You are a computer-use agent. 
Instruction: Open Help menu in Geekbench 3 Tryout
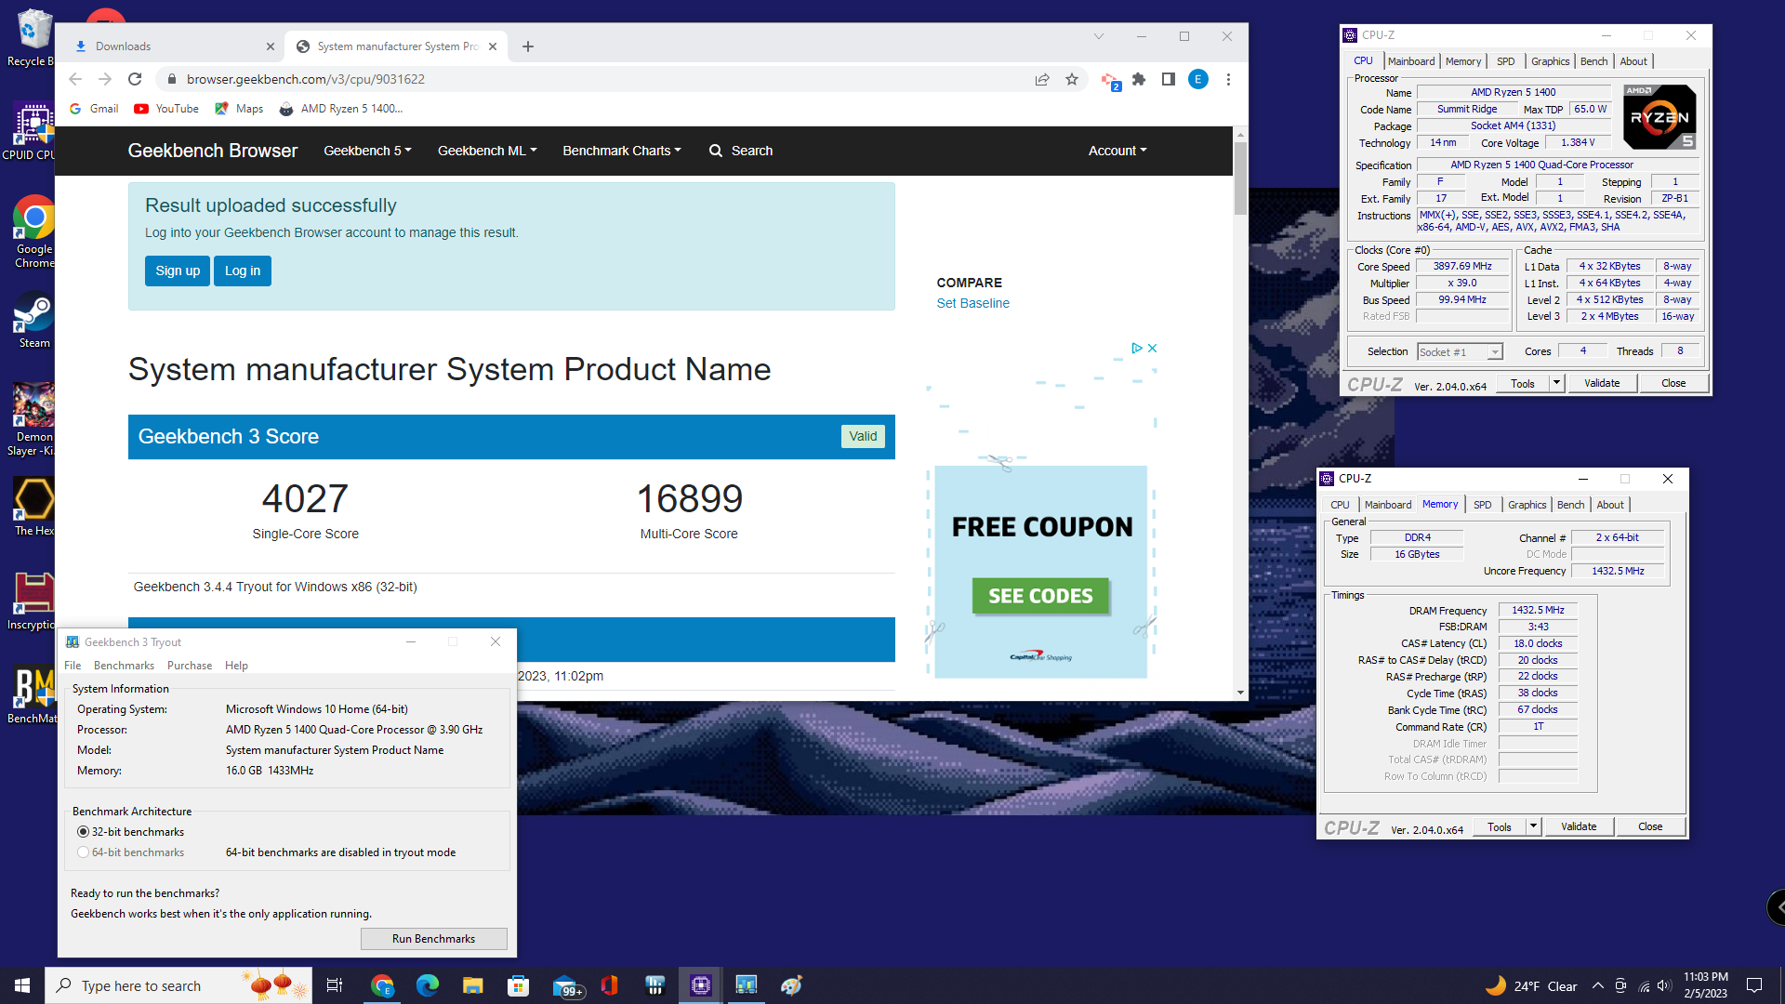pyautogui.click(x=236, y=666)
